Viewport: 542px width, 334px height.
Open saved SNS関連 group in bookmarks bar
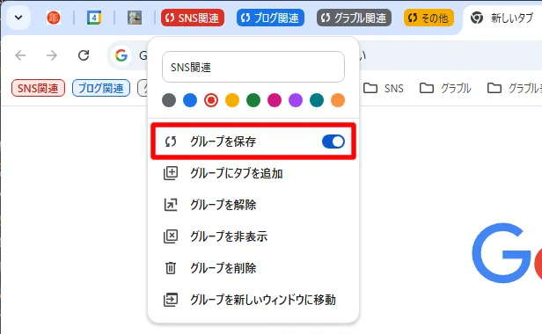38,88
